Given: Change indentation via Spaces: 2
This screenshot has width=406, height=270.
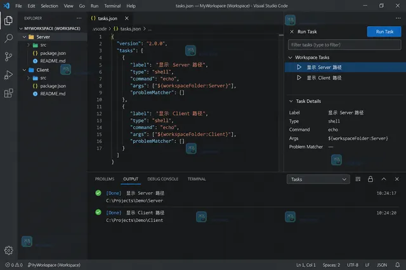Looking at the screenshot, I should pos(331,265).
